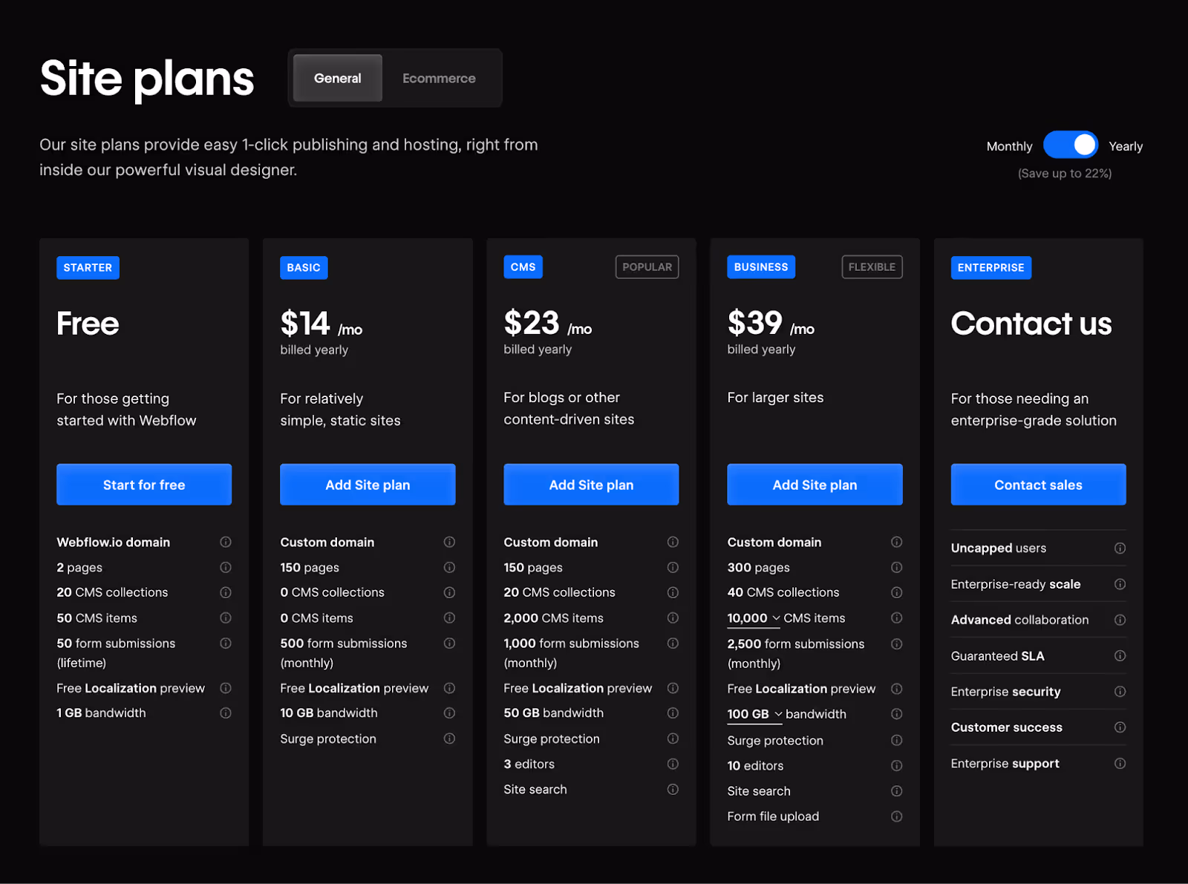
Task: Show info for Guaranteed SLA
Action: 1120,655
